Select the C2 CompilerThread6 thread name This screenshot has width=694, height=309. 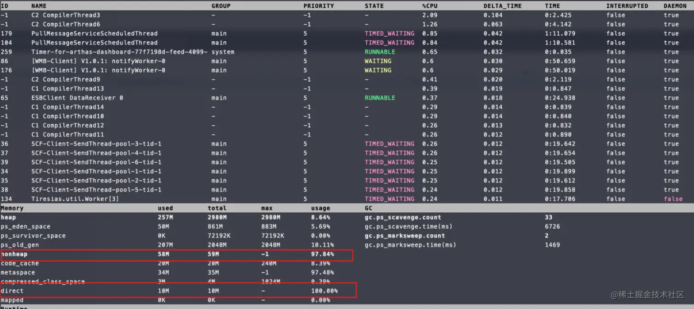tap(66, 24)
